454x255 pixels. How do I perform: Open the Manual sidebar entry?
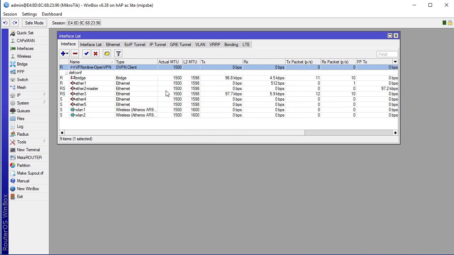23,181
